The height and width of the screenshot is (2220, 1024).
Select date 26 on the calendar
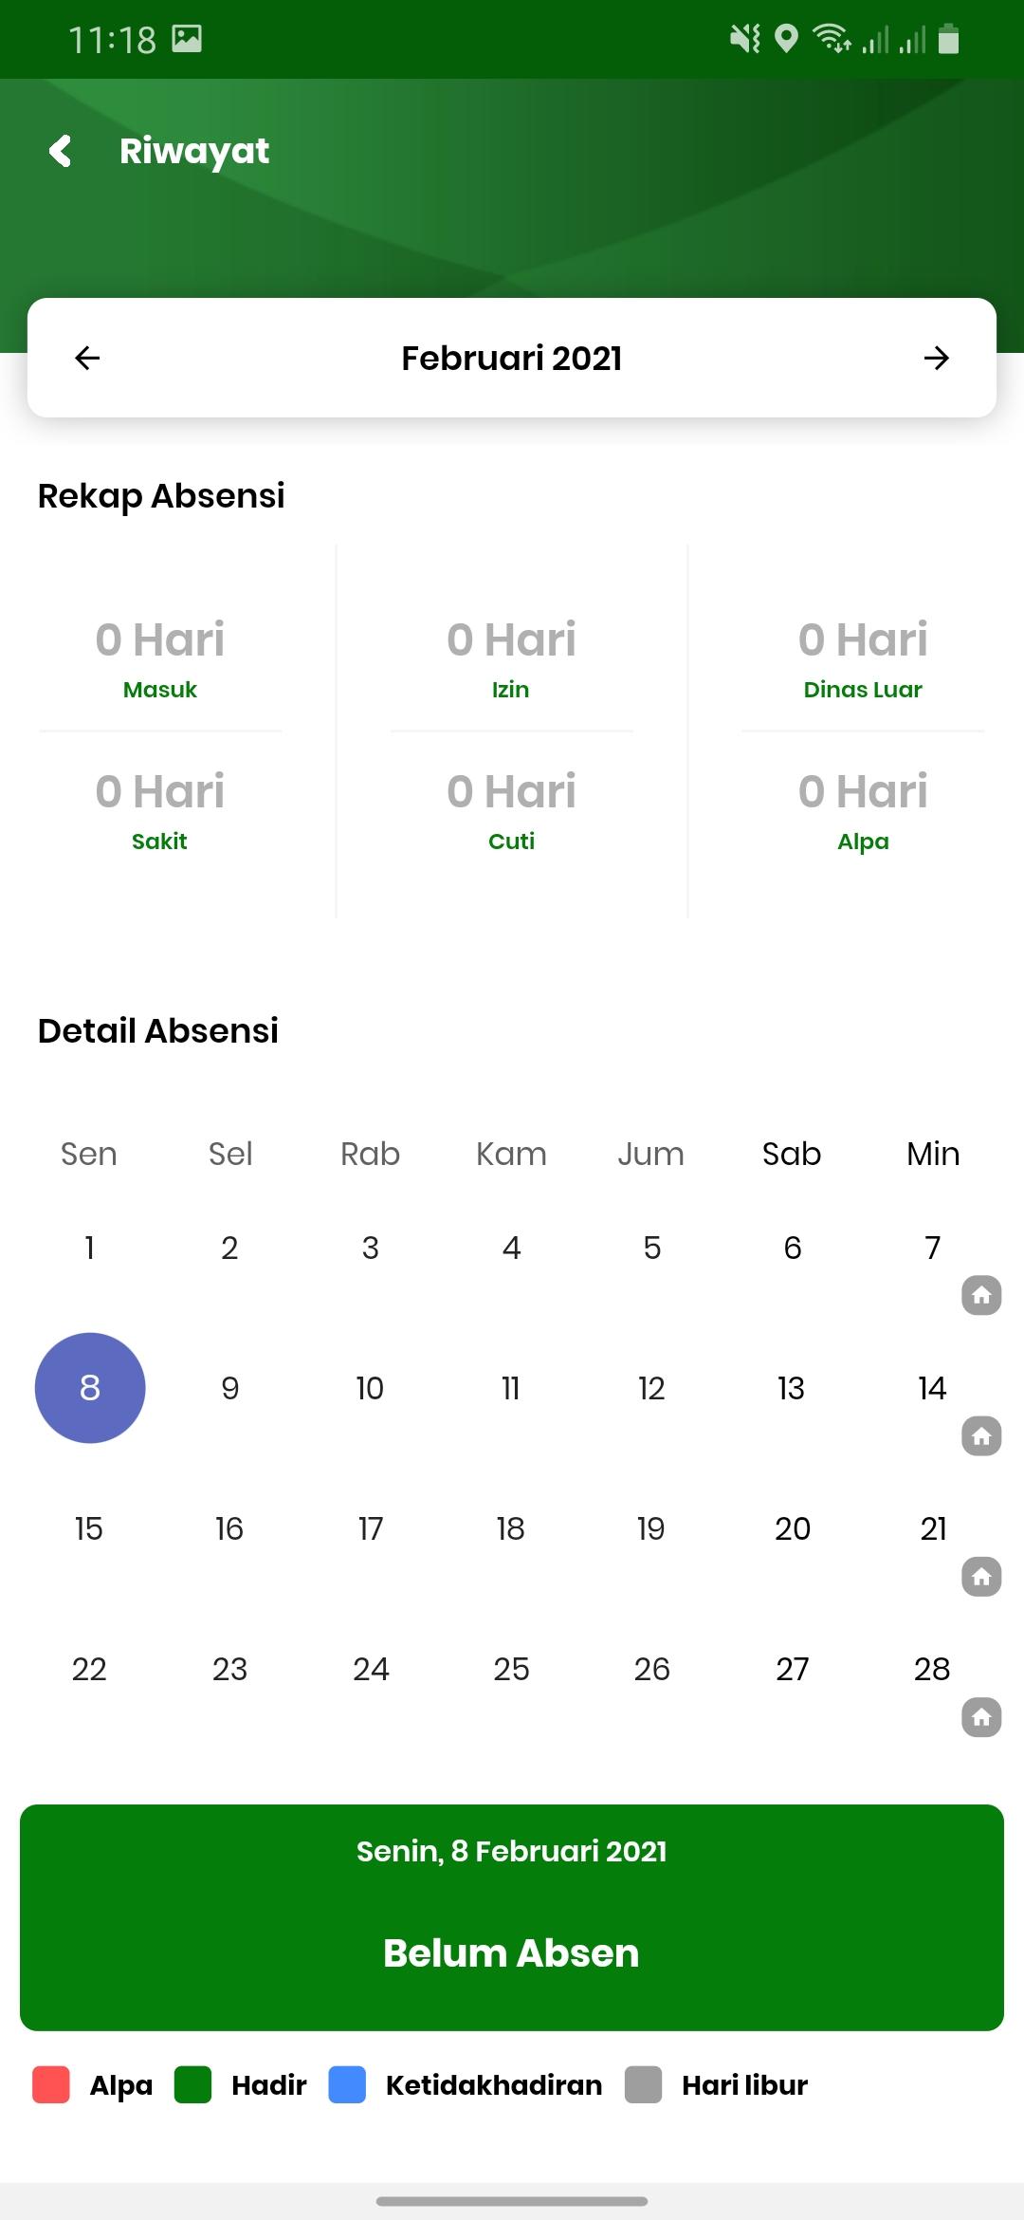click(x=652, y=1669)
